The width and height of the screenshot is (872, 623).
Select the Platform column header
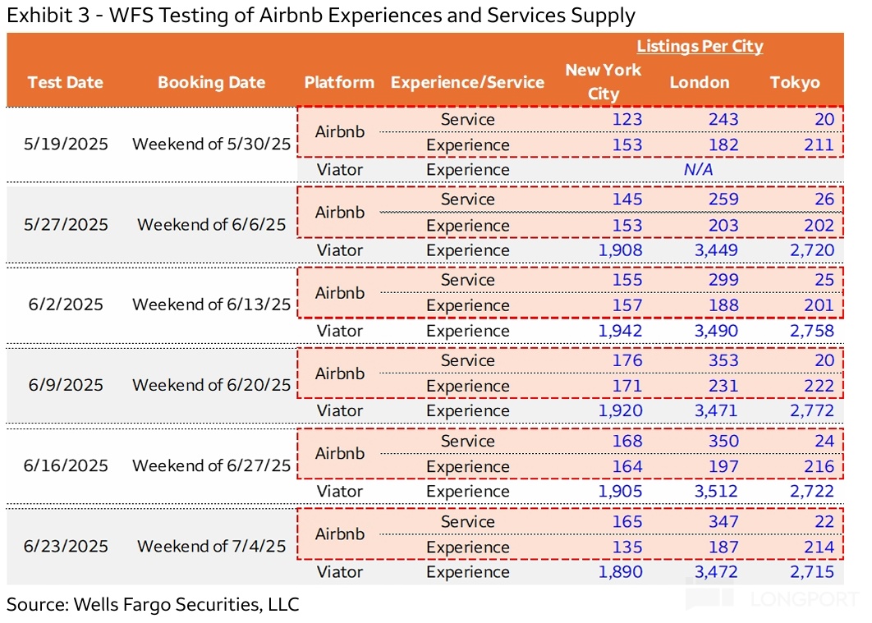(x=339, y=82)
